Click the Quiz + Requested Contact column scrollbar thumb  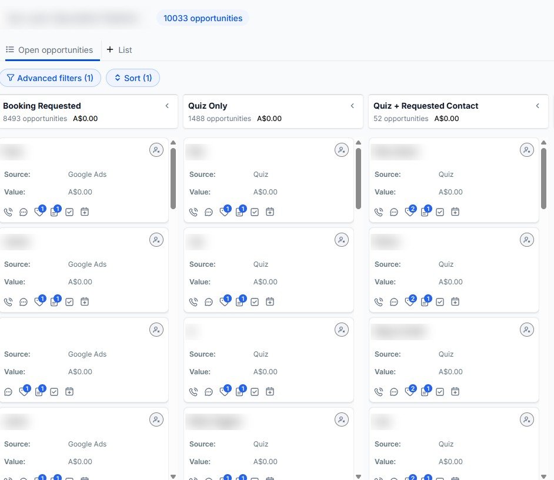coord(543,179)
